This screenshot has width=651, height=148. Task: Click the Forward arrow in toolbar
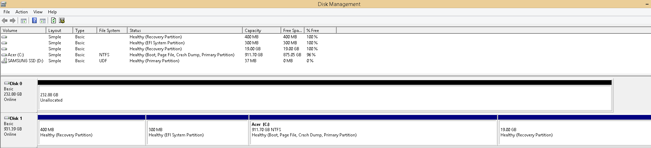(13, 20)
